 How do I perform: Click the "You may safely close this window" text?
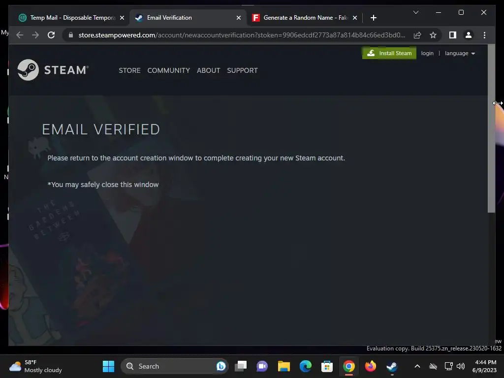[x=103, y=185]
